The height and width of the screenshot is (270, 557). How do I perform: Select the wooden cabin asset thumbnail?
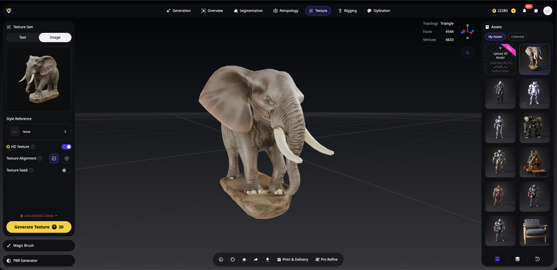pyautogui.click(x=534, y=162)
